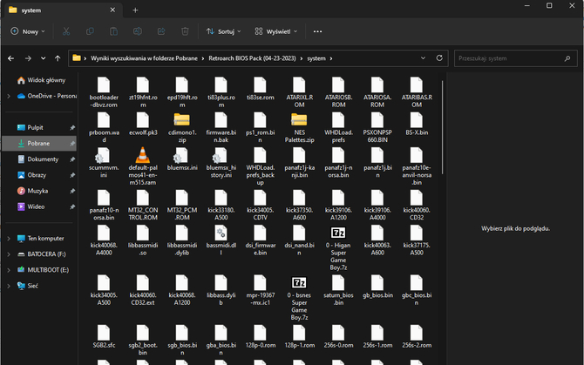Select the ps1_rom.bin file

coord(260,128)
